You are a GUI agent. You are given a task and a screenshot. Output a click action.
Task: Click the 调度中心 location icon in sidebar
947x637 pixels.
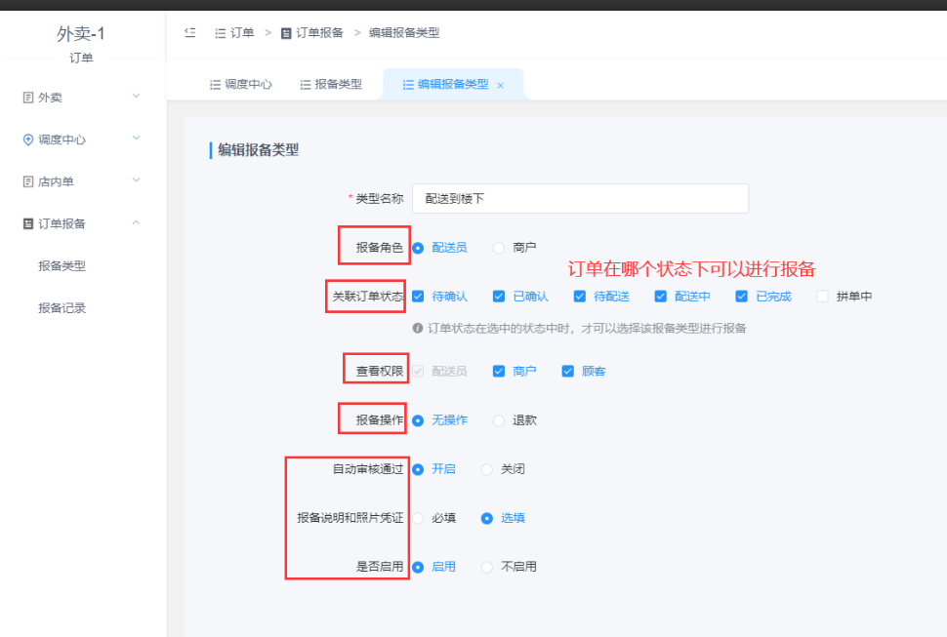(27, 139)
